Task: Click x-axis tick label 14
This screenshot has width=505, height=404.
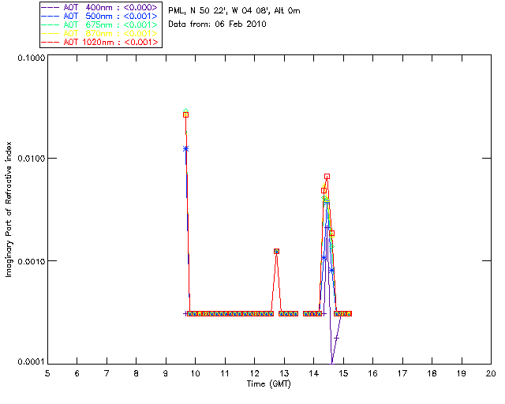Action: (x=314, y=373)
